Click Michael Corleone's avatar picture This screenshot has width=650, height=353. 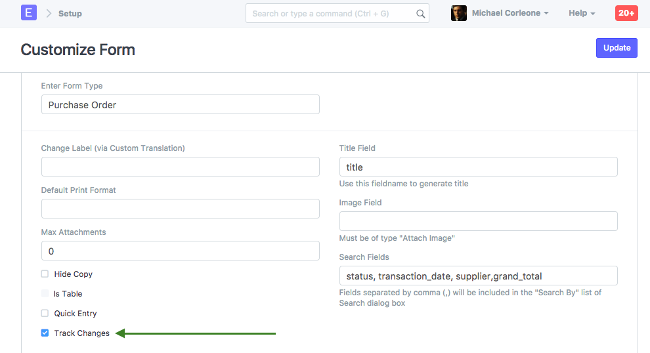(x=459, y=13)
